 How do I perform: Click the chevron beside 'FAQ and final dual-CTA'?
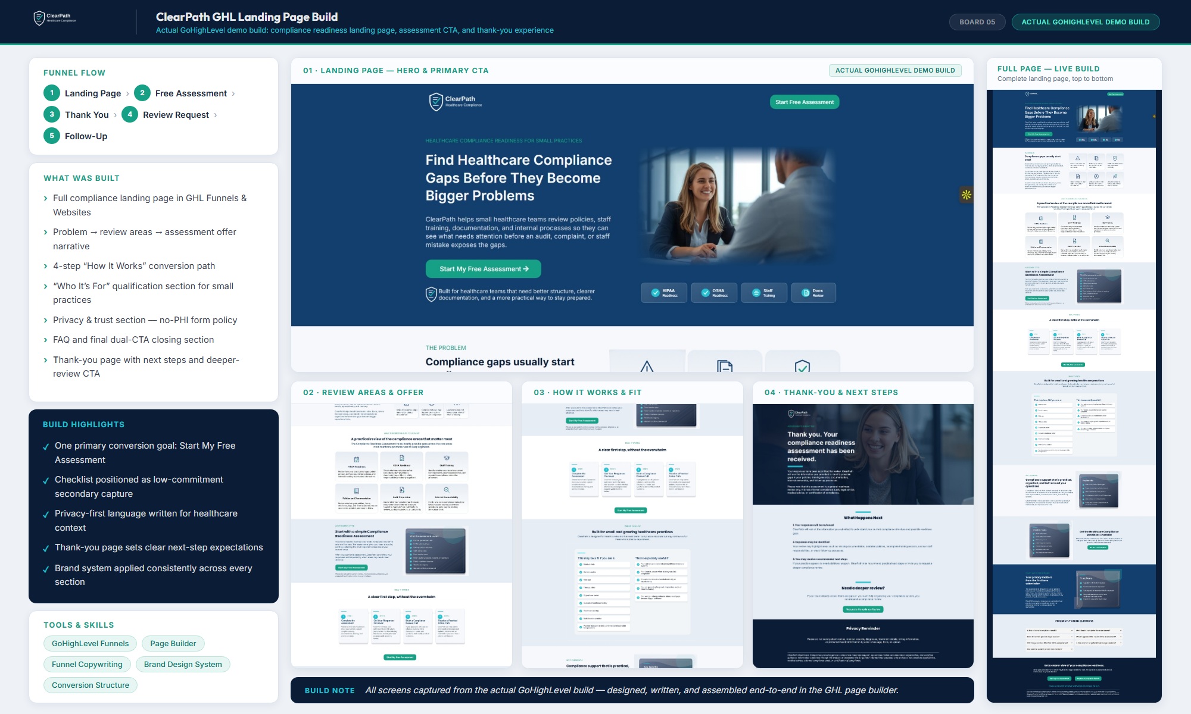point(46,340)
